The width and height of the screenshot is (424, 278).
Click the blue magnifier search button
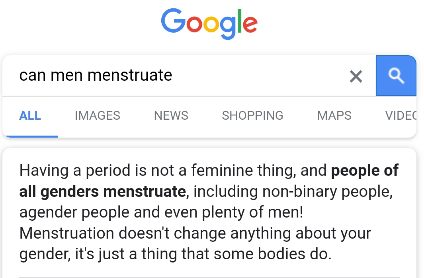coord(396,76)
